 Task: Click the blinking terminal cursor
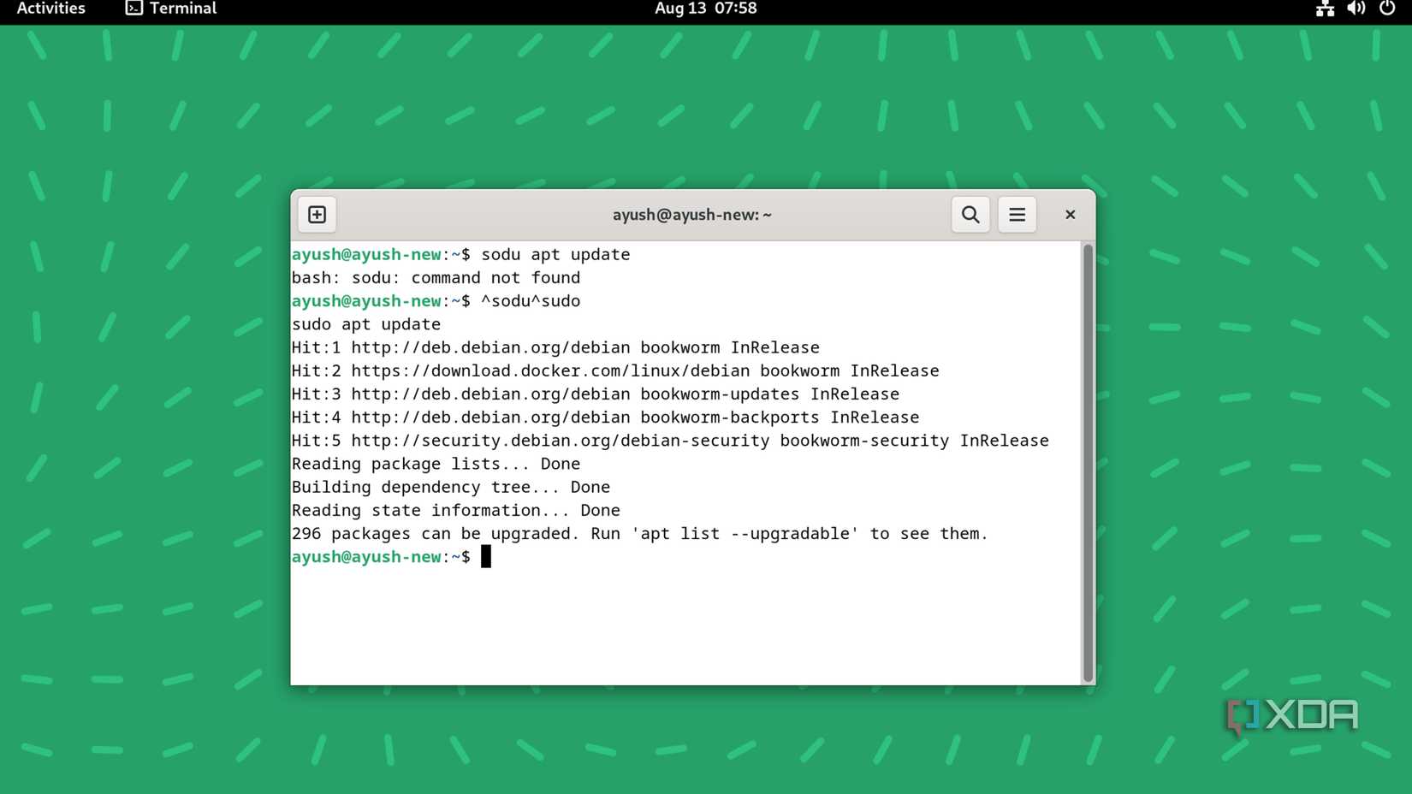click(485, 556)
